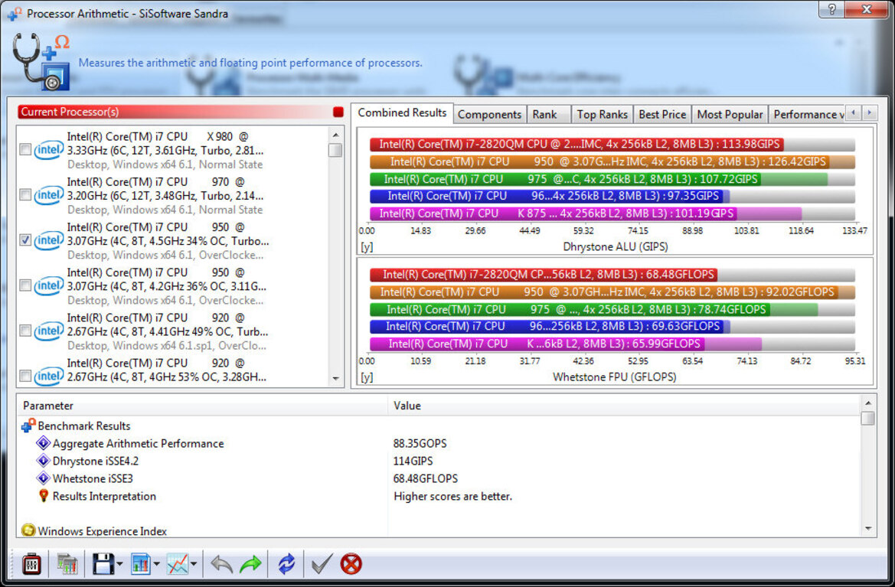Click the [y] label under Dhrystone chart

[367, 246]
